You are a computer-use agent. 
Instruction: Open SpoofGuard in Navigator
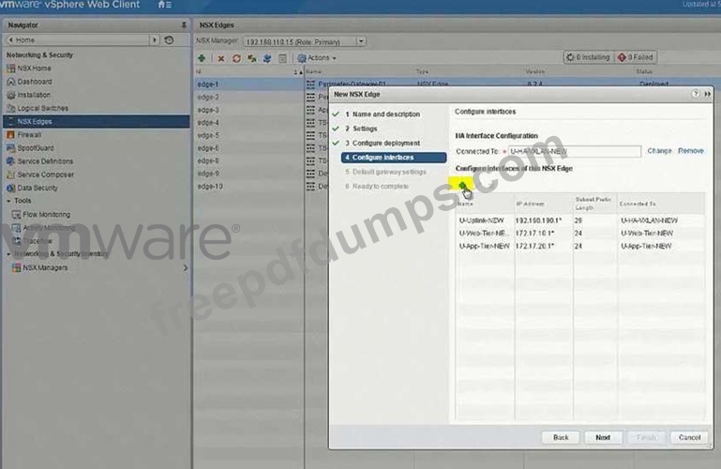pyautogui.click(x=35, y=148)
